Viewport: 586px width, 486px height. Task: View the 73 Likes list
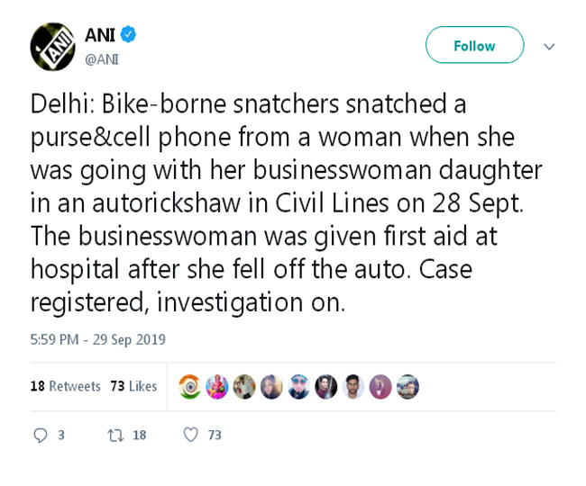coord(133,386)
